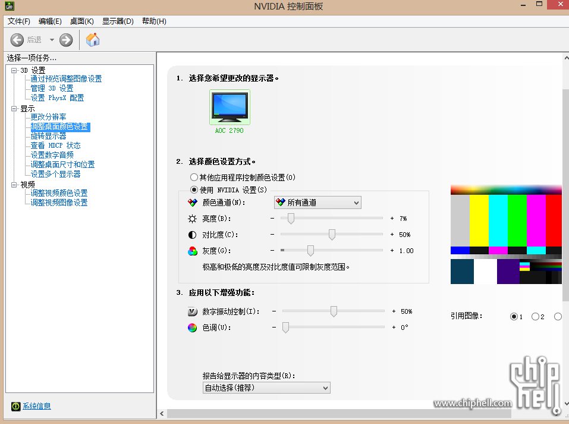Click the gamma slider handle
This screenshot has width=569, height=424.
310,250
